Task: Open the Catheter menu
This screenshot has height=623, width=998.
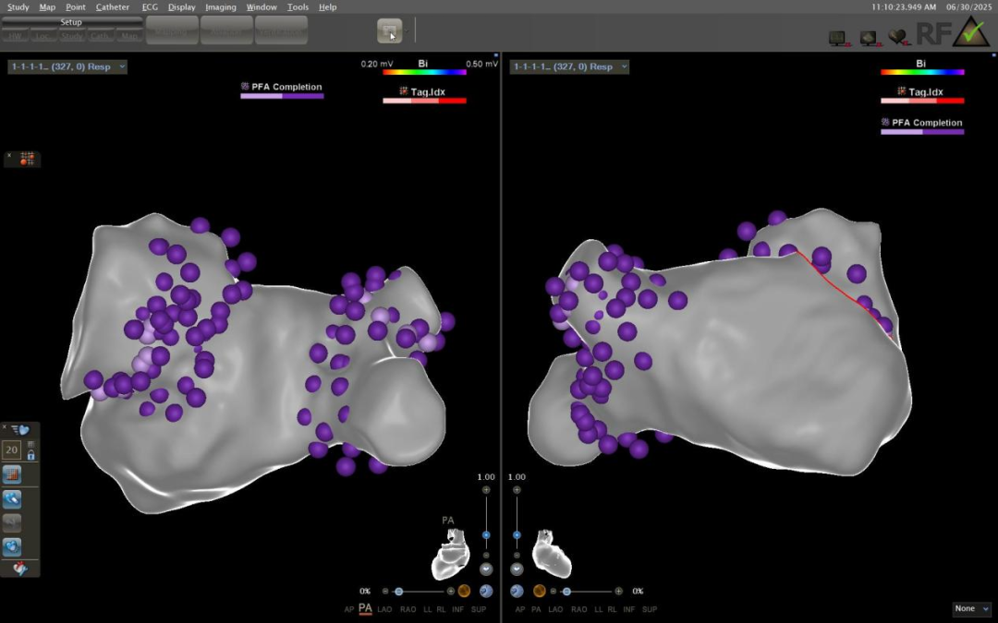Action: pyautogui.click(x=113, y=6)
